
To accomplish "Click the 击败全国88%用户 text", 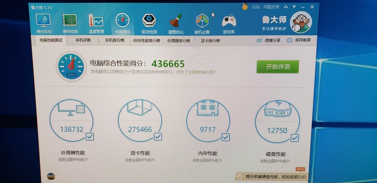I will click(x=207, y=160).
